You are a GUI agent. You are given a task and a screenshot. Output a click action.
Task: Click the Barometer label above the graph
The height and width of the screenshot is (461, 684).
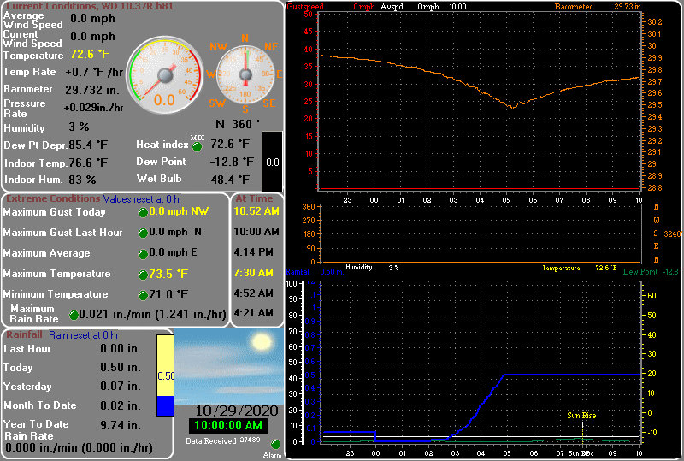pyautogui.click(x=572, y=6)
